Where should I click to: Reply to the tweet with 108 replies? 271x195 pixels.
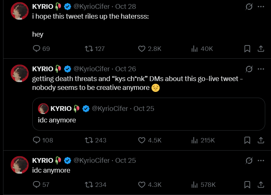pyautogui.click(x=37, y=140)
